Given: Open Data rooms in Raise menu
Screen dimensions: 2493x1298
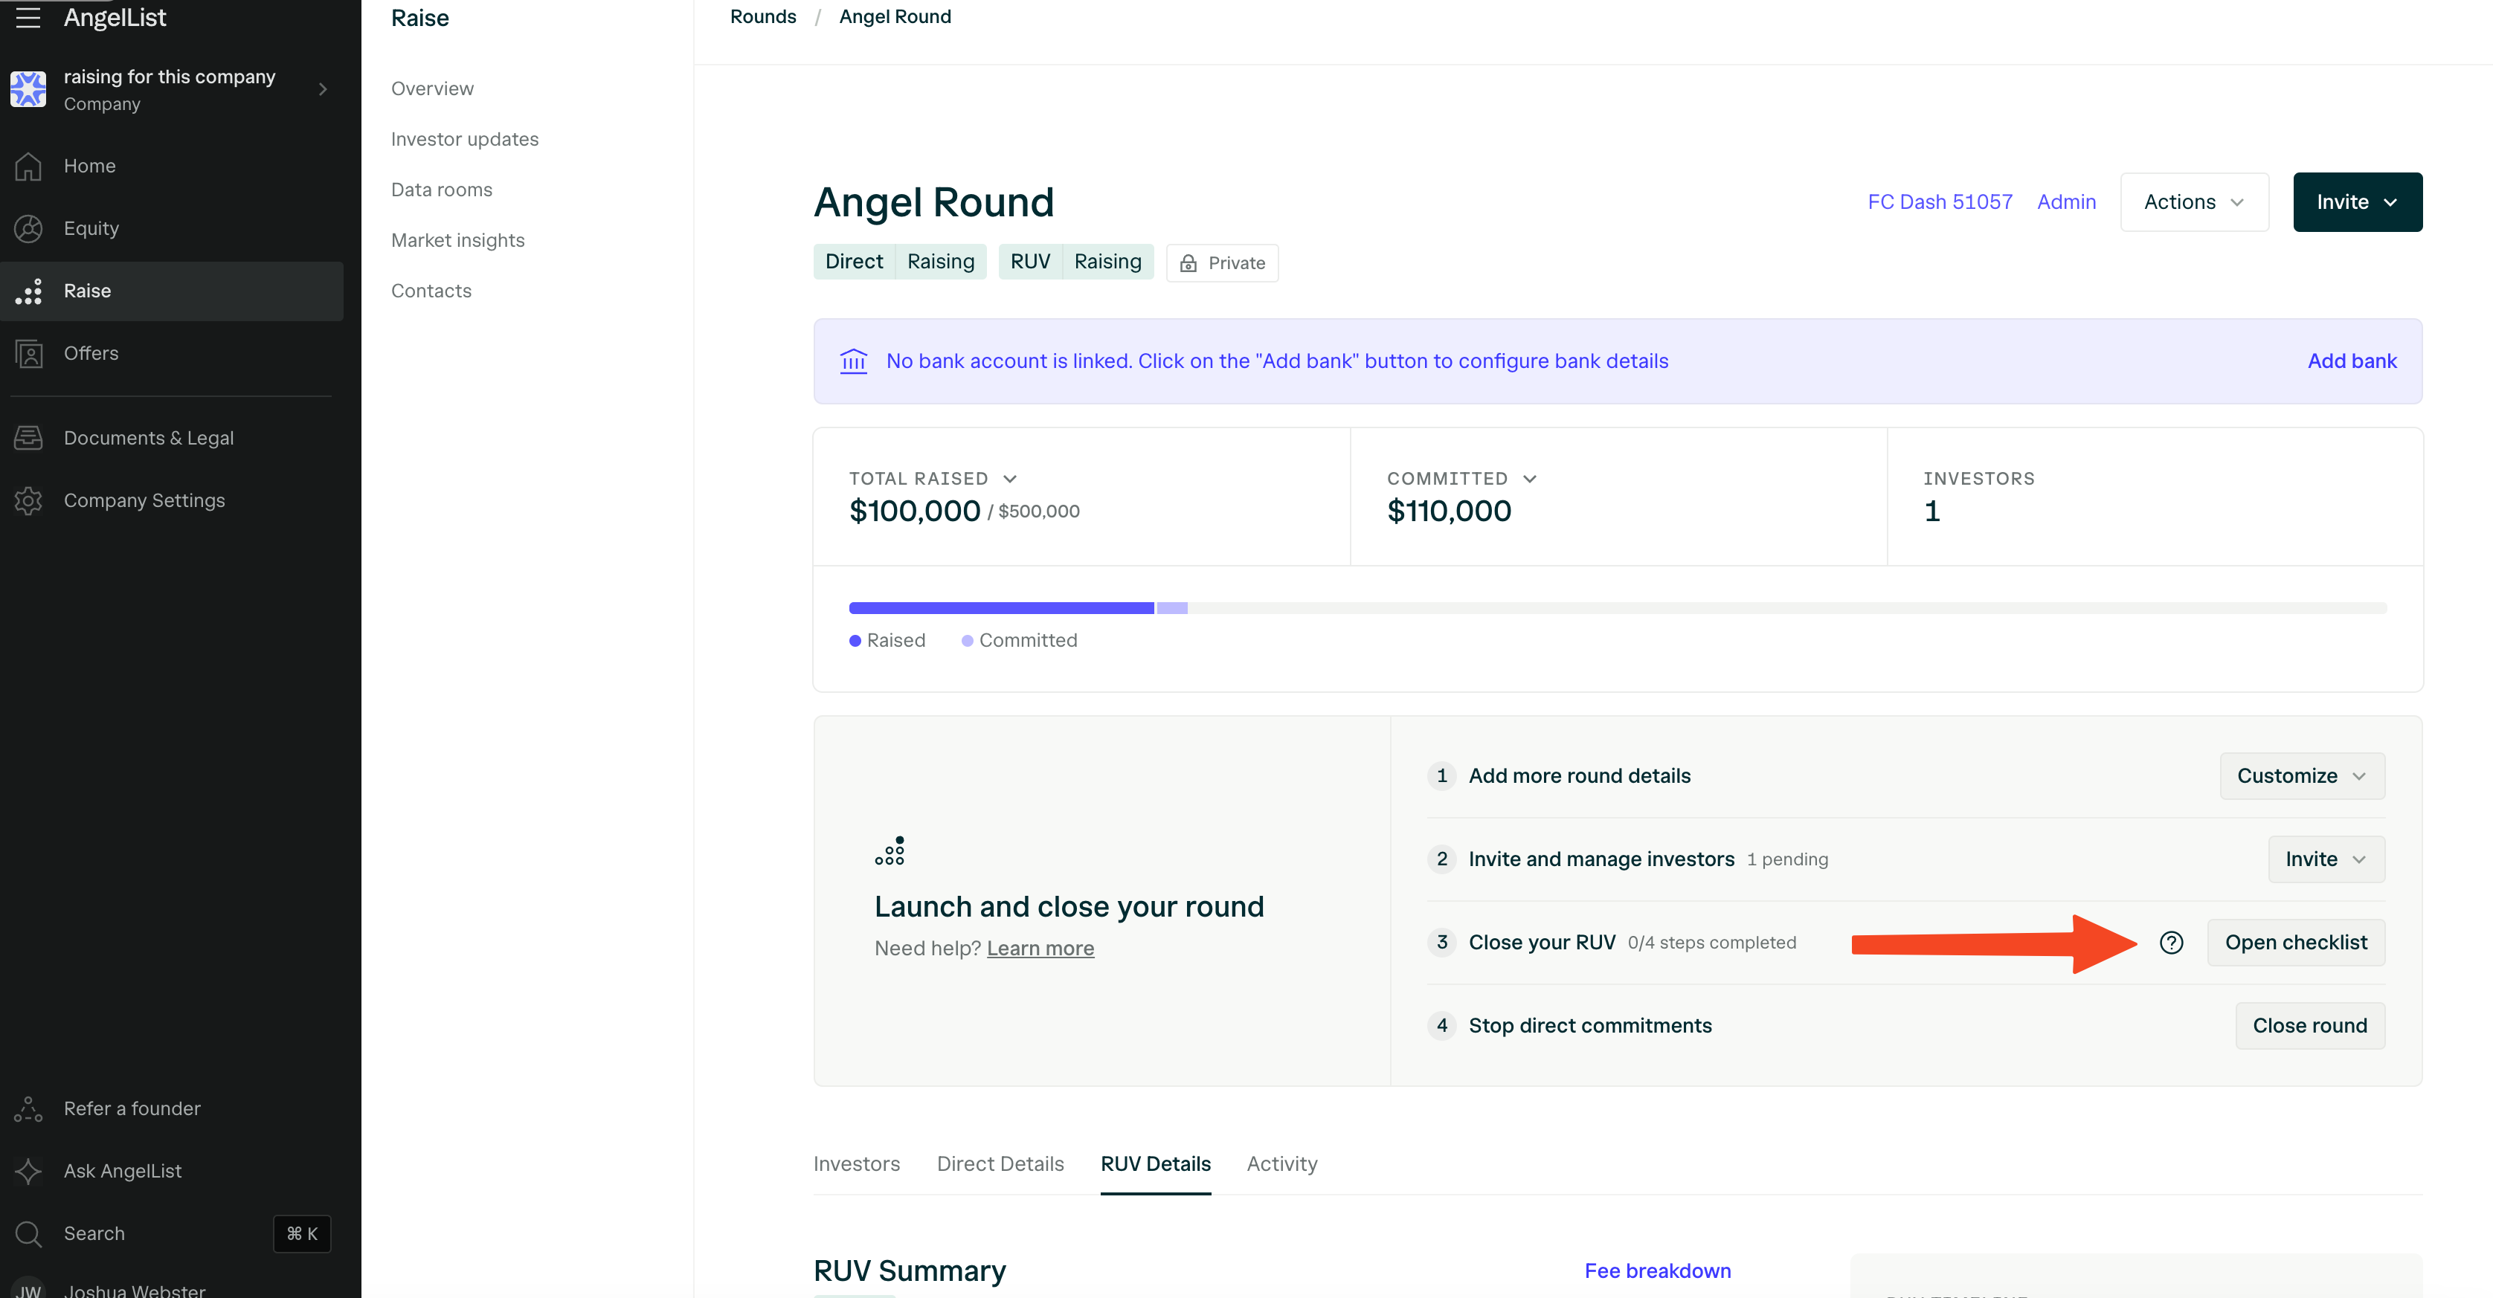Looking at the screenshot, I should click(441, 190).
